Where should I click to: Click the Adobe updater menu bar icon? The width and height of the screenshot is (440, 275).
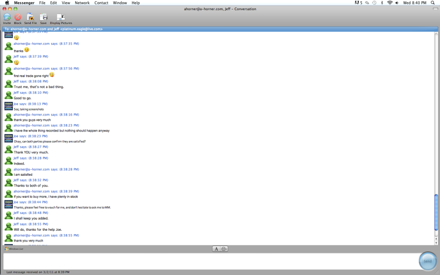(x=358, y=3)
